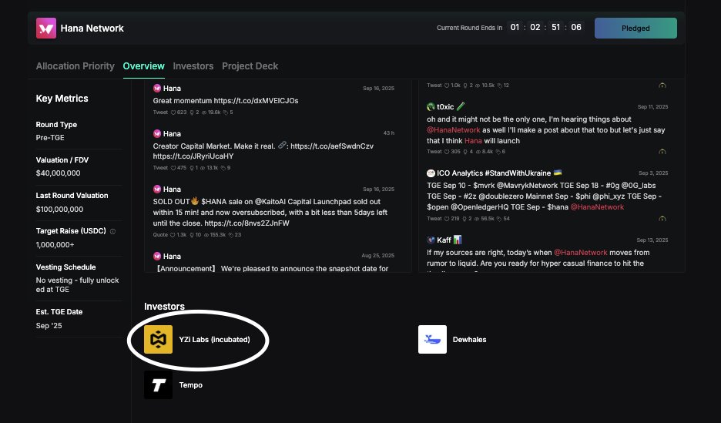
Task: Click the Pre-TGE round type value
Action: [50, 138]
